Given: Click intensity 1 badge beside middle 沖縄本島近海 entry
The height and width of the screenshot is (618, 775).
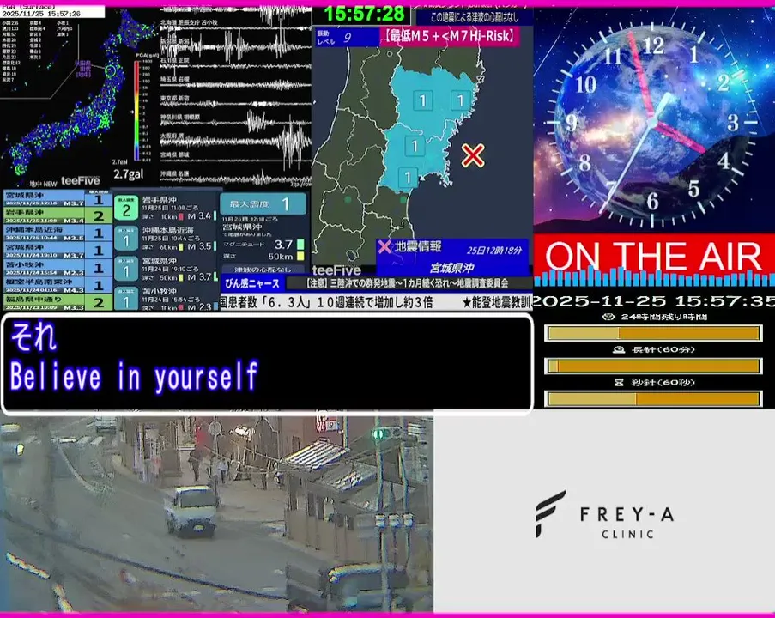Looking at the screenshot, I should (126, 239).
